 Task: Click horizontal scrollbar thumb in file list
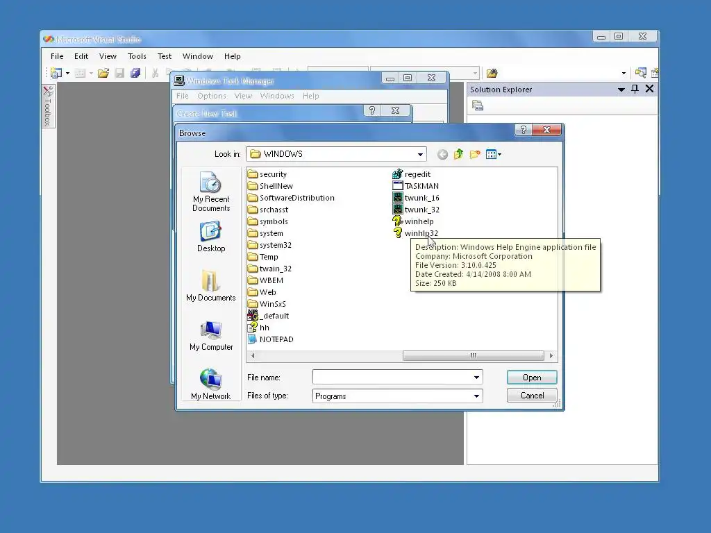pyautogui.click(x=474, y=356)
